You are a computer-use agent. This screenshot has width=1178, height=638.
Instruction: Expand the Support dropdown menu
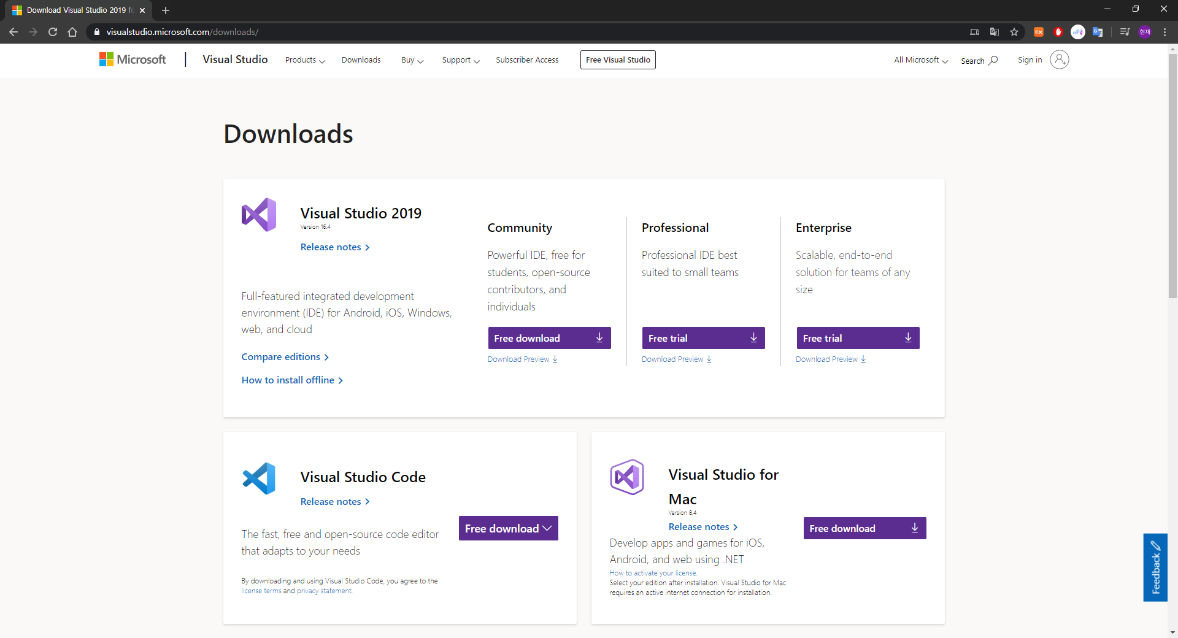tap(461, 60)
